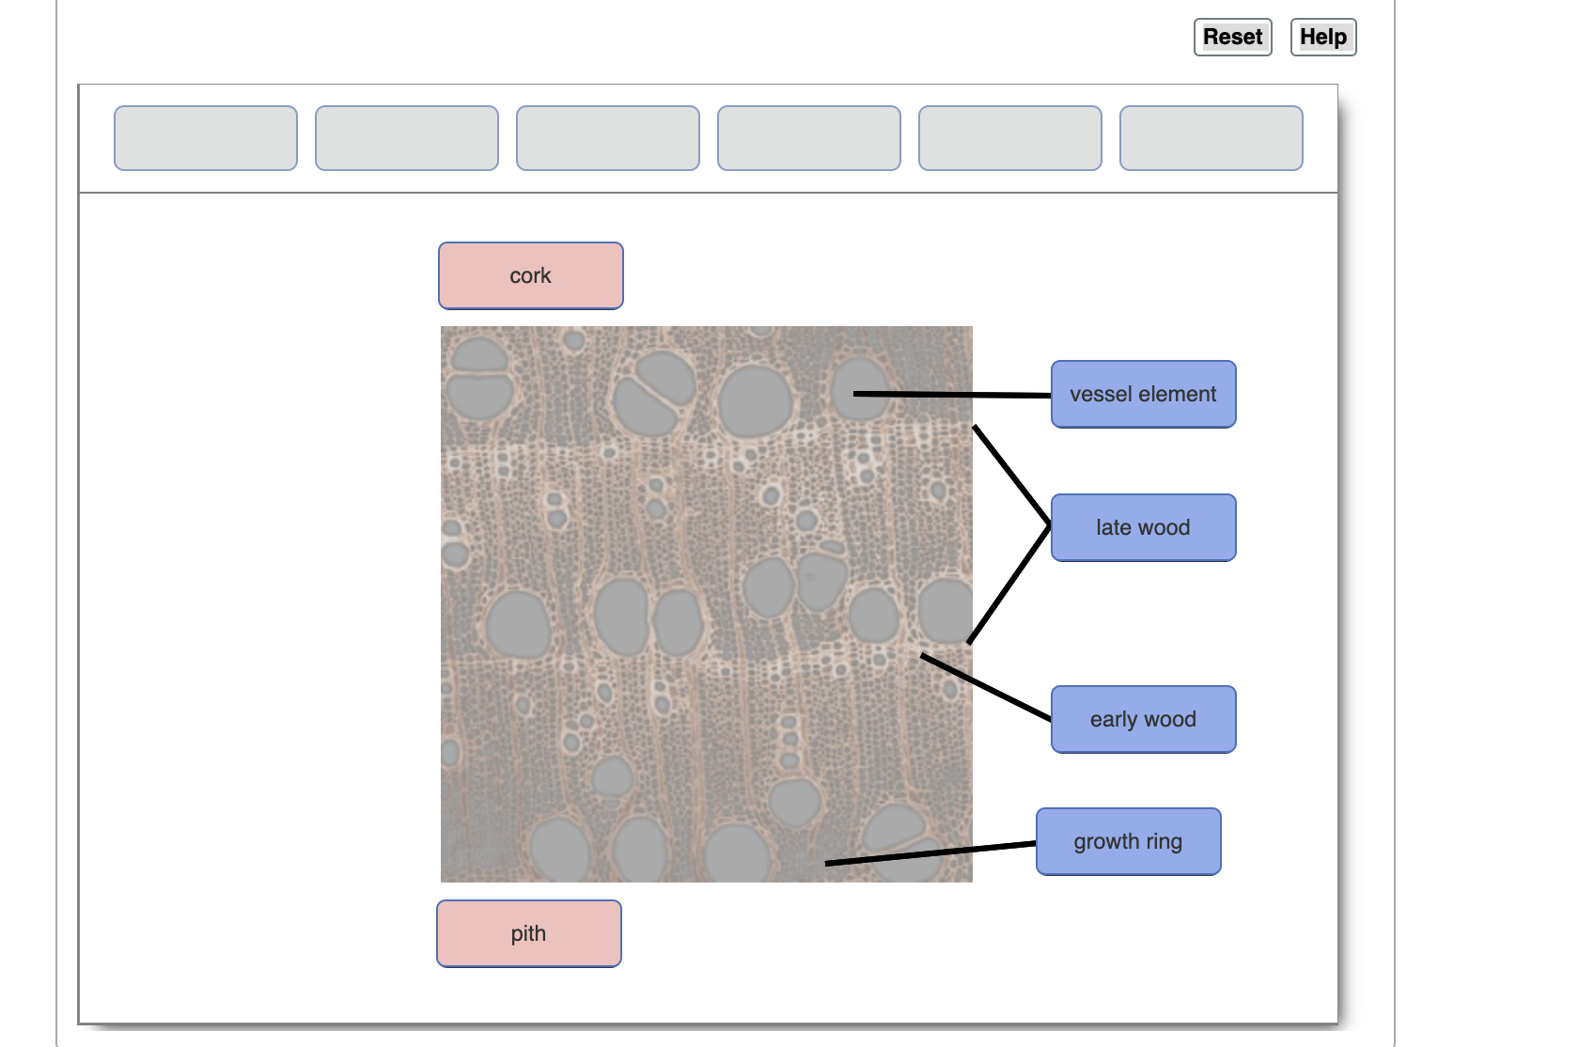This screenshot has width=1579, height=1047.
Task: Click the early wood answer target
Action: coord(1143,719)
